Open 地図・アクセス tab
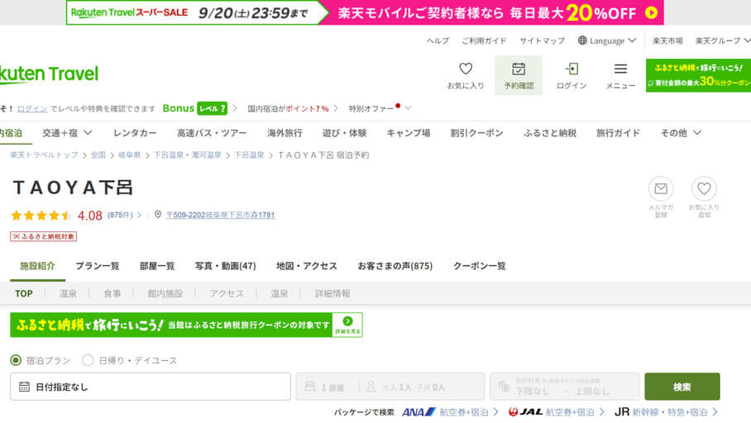Screen dimensions: 751x423 (x=307, y=265)
